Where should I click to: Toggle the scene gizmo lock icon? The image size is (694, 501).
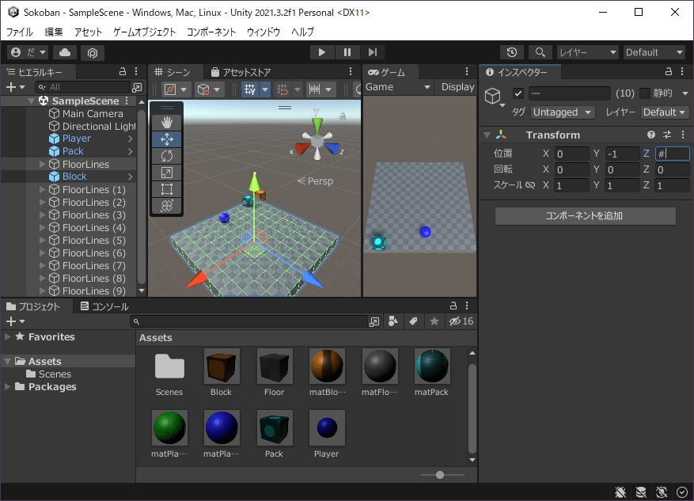[x=343, y=116]
